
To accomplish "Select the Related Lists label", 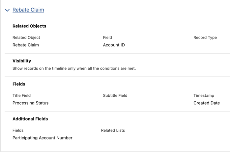I will [113, 130].
